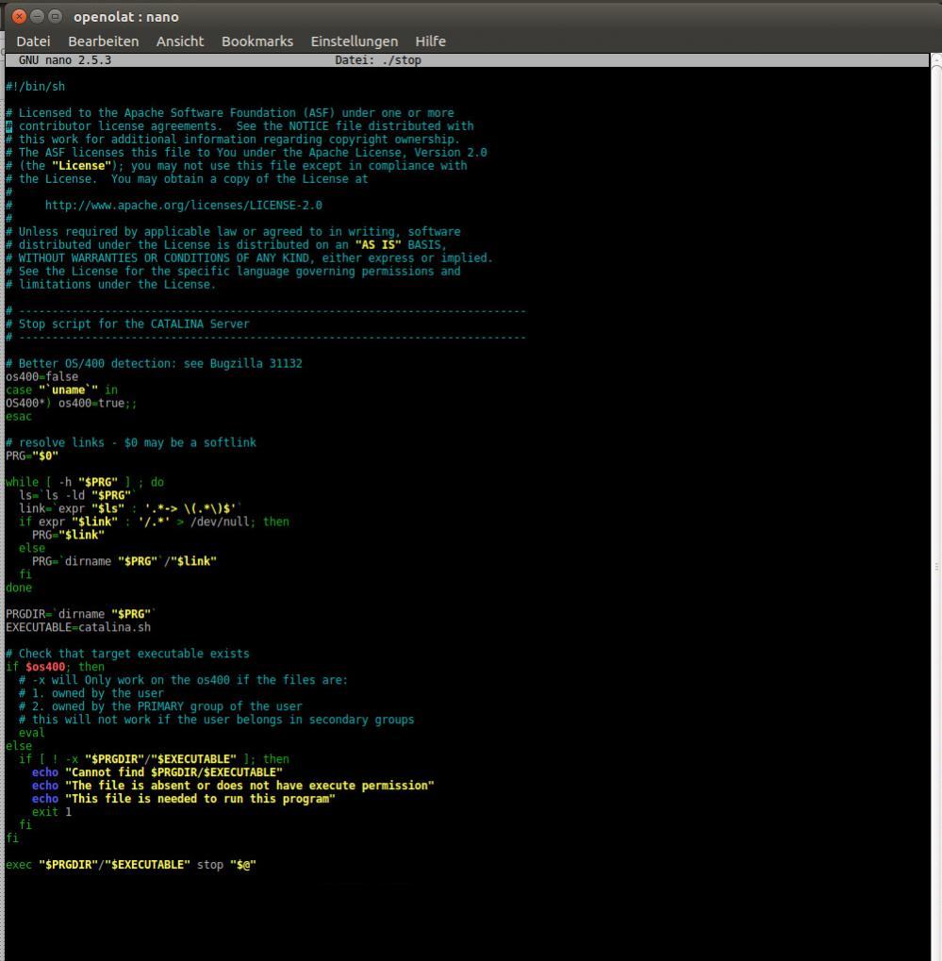Screen dimensions: 942x961
Task: Click 'WITHOUT WARRANTIES OR CONDITIONS' comment line
Action: point(250,258)
